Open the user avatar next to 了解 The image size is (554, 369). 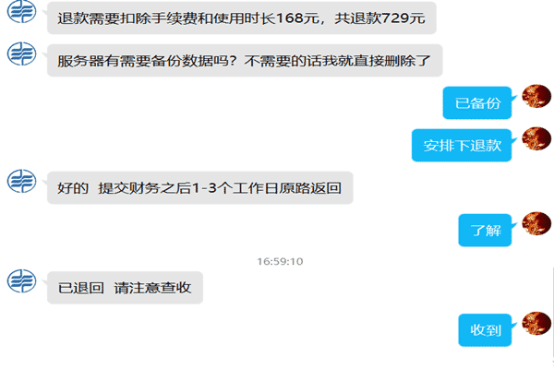(536, 223)
